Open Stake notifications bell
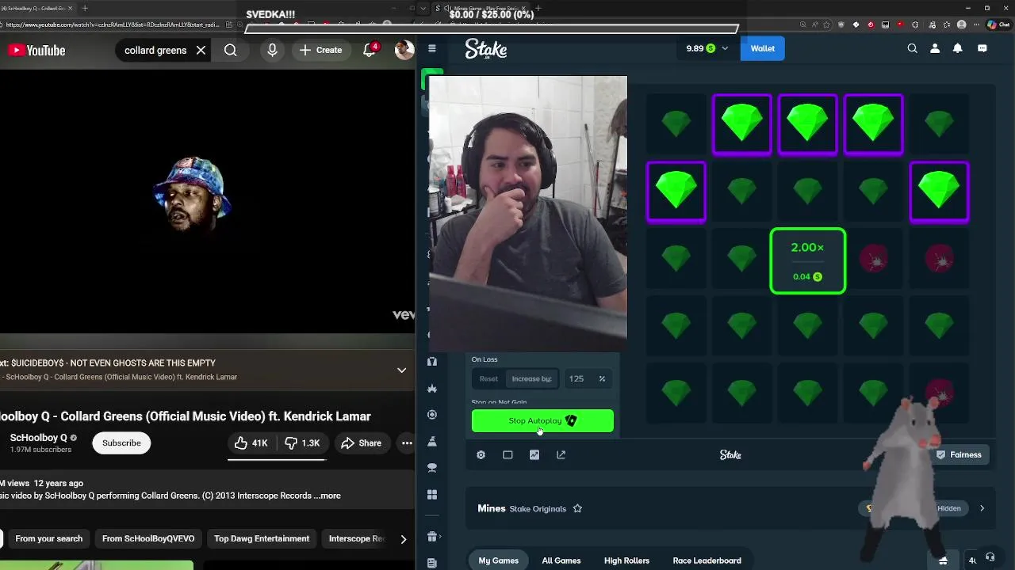1015x570 pixels. click(958, 48)
